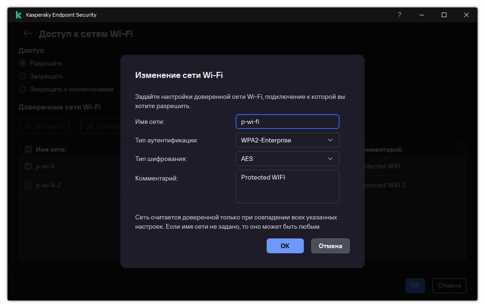Click inside the Имя сети input field
The width and height of the screenshot is (485, 308).
287,122
